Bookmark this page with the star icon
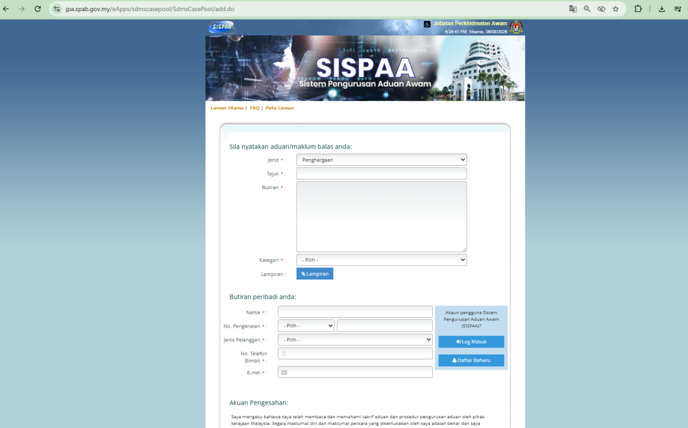The width and height of the screenshot is (688, 428). click(x=616, y=9)
